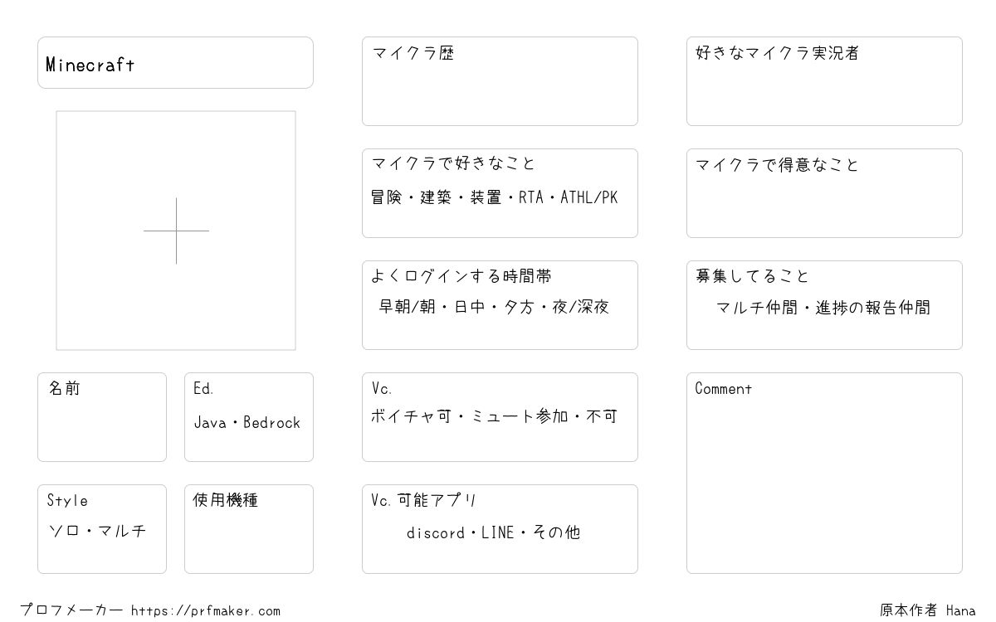Choose 早朝/朝 in the login time options
This screenshot has width=996, height=622.
tap(408, 307)
